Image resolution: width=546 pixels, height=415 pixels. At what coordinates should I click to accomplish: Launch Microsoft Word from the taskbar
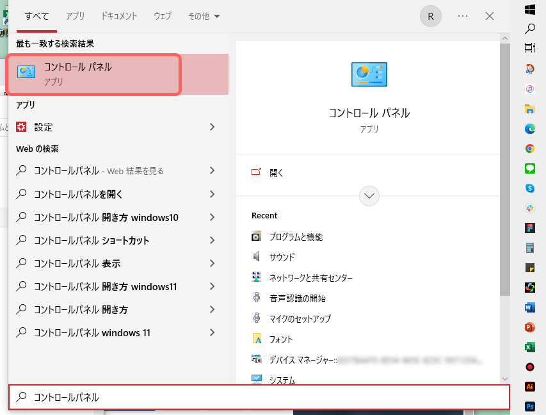[529, 307]
